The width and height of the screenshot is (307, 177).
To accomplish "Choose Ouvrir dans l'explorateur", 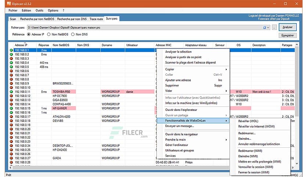I will (x=181, y=110).
